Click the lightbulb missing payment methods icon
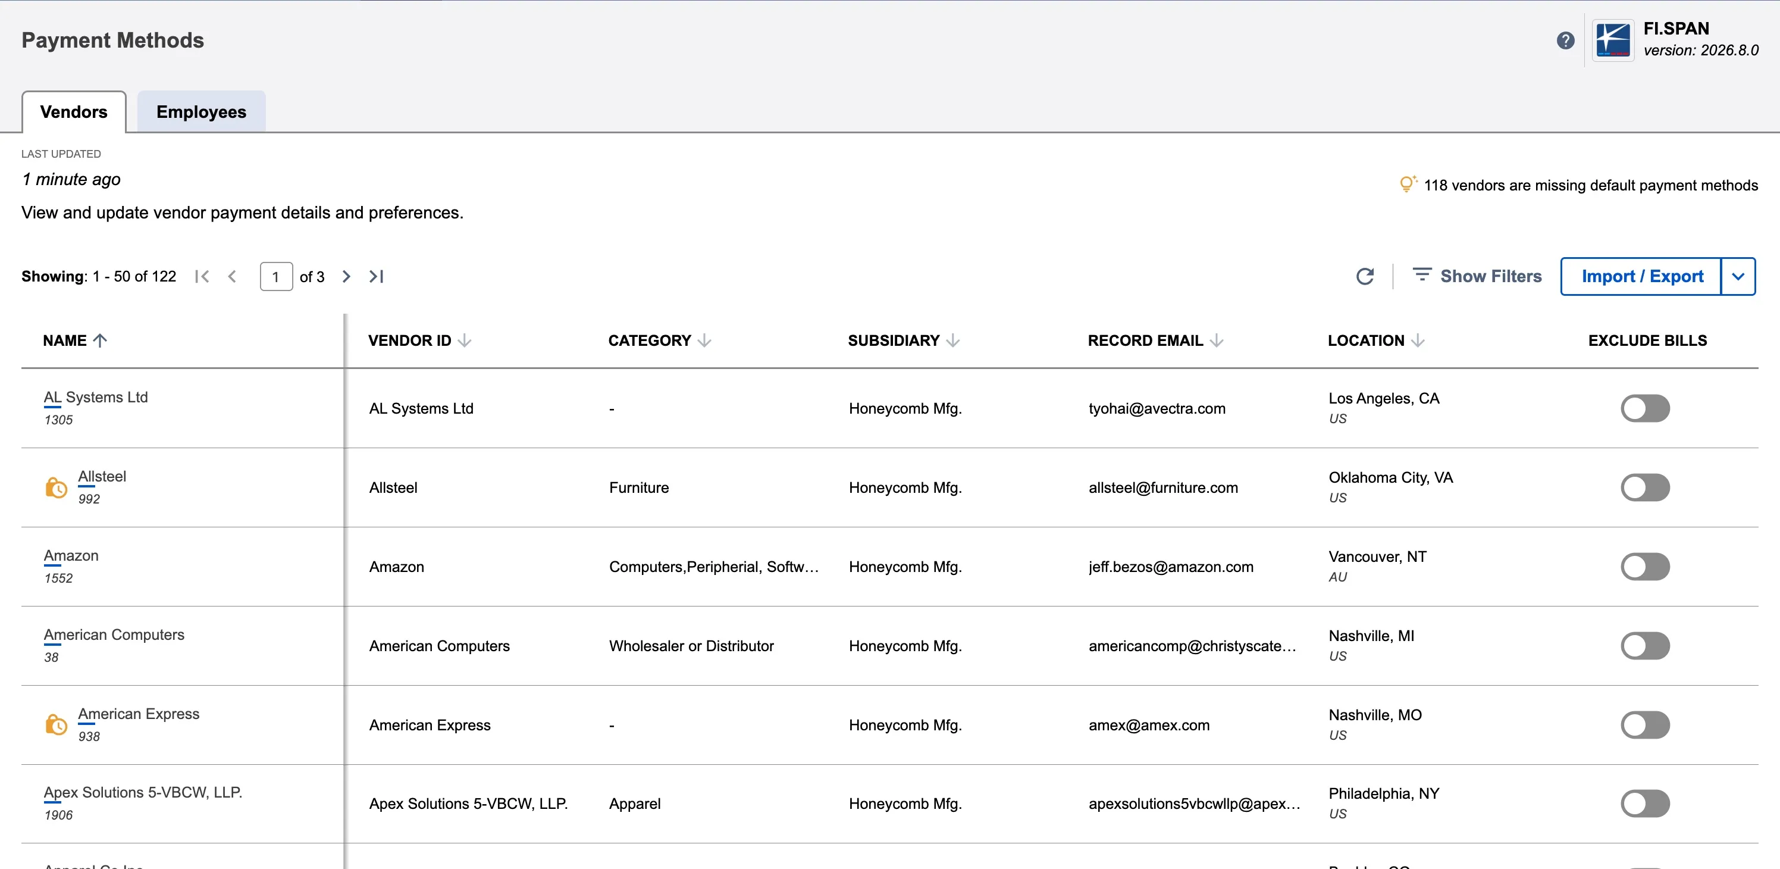 [1407, 184]
